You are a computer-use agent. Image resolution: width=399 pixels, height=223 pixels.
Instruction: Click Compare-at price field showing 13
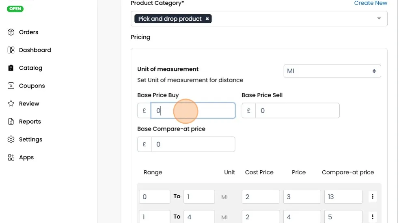[343, 197]
